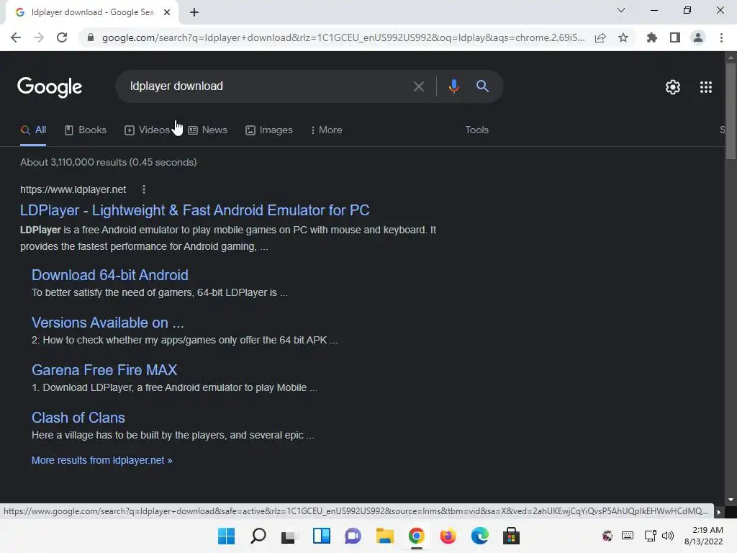Submit search with magnifier icon
This screenshot has height=553, width=737.
coord(482,86)
